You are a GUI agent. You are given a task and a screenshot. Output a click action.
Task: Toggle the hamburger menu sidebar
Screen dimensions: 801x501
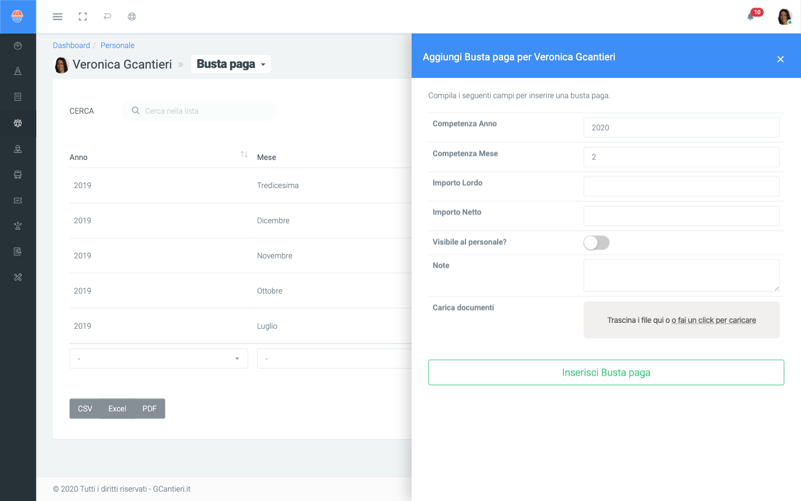pos(57,16)
